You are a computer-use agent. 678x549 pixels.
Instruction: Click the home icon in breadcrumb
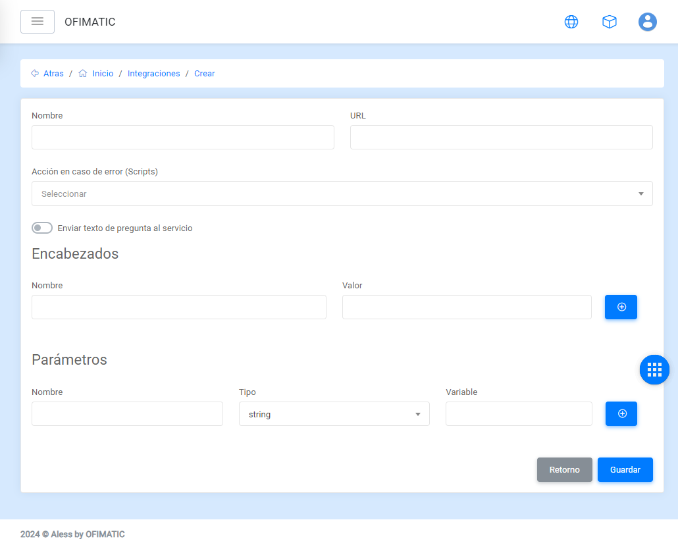click(83, 74)
